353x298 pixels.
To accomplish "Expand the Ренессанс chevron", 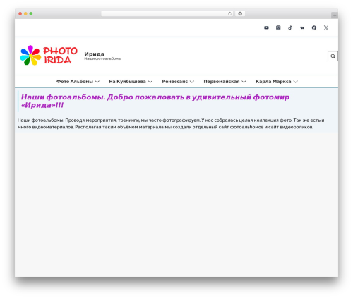I will pyautogui.click(x=192, y=82).
